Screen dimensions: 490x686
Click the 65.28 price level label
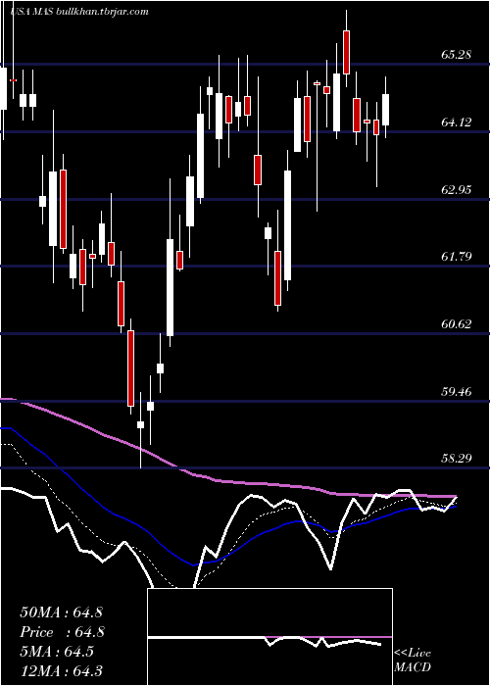tap(457, 55)
